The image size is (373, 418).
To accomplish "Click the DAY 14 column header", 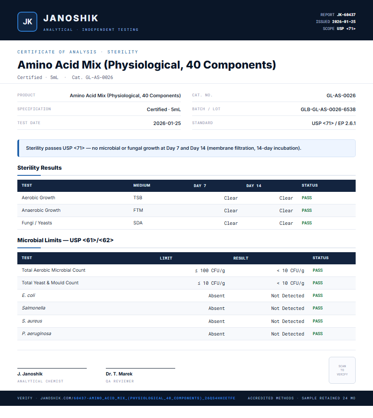I will (254, 185).
